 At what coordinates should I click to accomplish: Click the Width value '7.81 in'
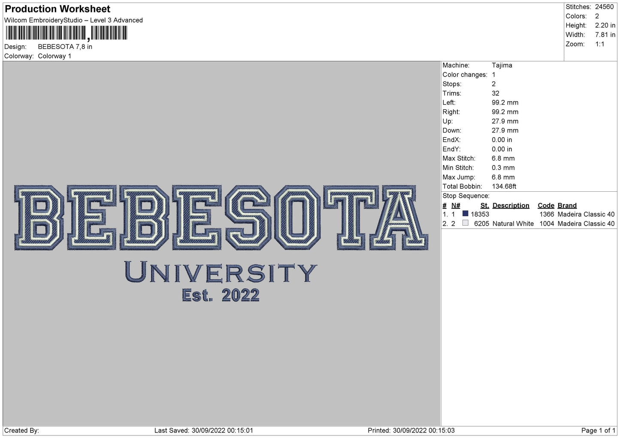tap(605, 35)
